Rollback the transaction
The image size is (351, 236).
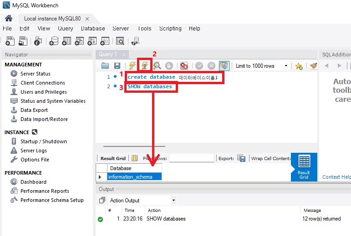pos(211,65)
